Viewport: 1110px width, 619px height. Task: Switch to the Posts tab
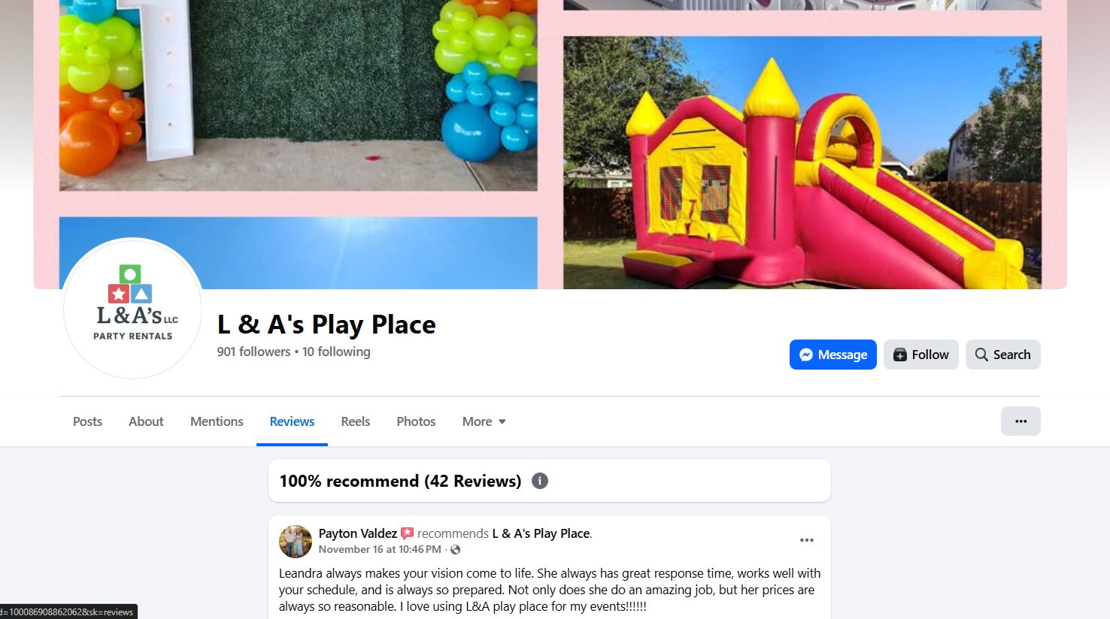tap(87, 421)
